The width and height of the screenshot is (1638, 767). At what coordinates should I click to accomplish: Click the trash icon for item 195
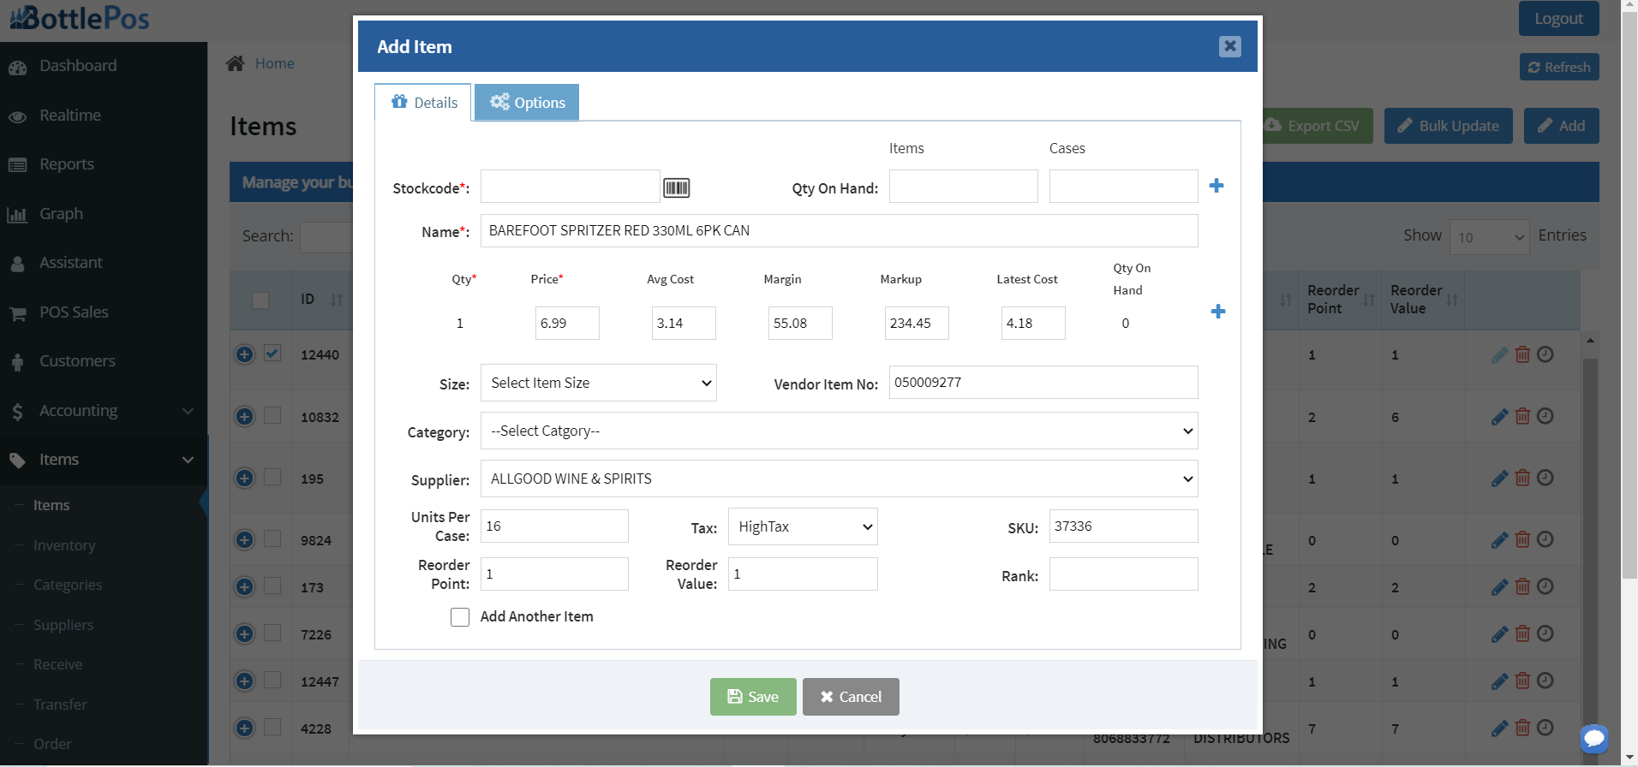click(1522, 478)
